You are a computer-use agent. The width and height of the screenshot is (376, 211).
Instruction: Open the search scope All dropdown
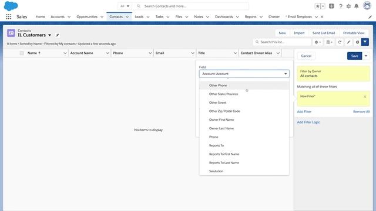coord(125,6)
